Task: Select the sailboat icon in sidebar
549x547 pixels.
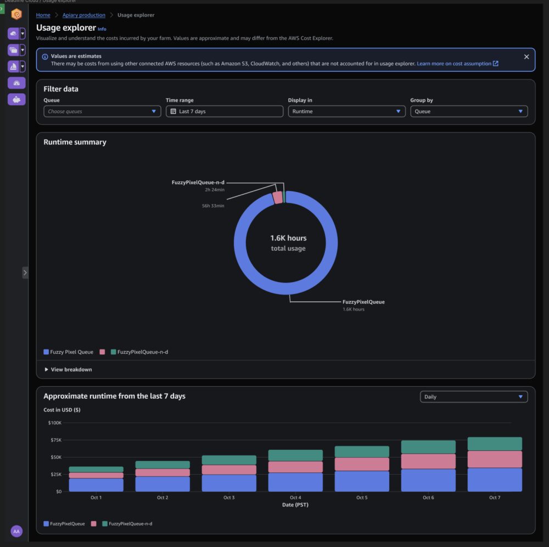Action: click(x=13, y=67)
